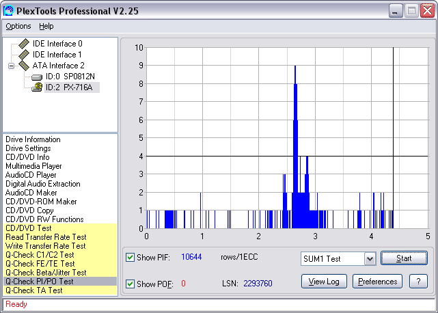Collapse the ATA Interface 2 tree node
The height and width of the screenshot is (313, 438).
[11, 66]
